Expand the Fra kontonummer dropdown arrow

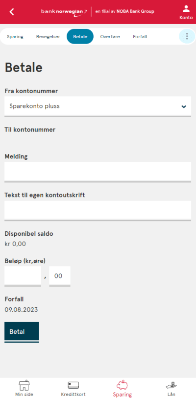coord(184,106)
